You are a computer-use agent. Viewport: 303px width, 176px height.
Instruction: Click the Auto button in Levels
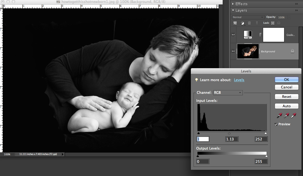[287, 106]
